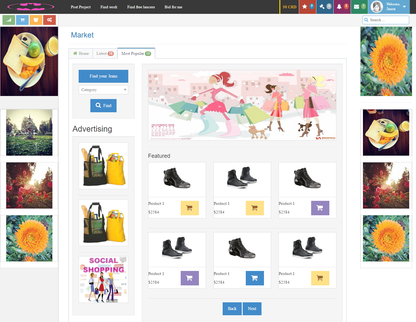Click the blue cart button in bottom row

255,278
